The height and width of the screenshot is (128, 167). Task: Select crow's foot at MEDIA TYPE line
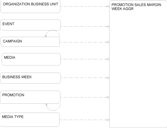pyautogui.click(x=108, y=120)
